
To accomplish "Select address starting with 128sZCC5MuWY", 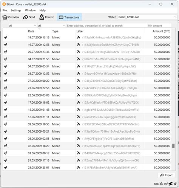I will 111,59.
